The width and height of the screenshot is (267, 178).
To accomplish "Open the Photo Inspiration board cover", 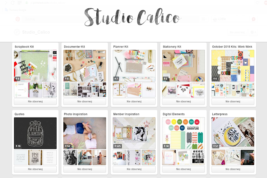I will point(85,133).
